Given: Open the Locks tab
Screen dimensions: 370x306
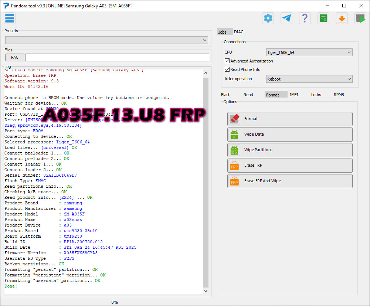Looking at the screenshot, I should [x=316, y=95].
